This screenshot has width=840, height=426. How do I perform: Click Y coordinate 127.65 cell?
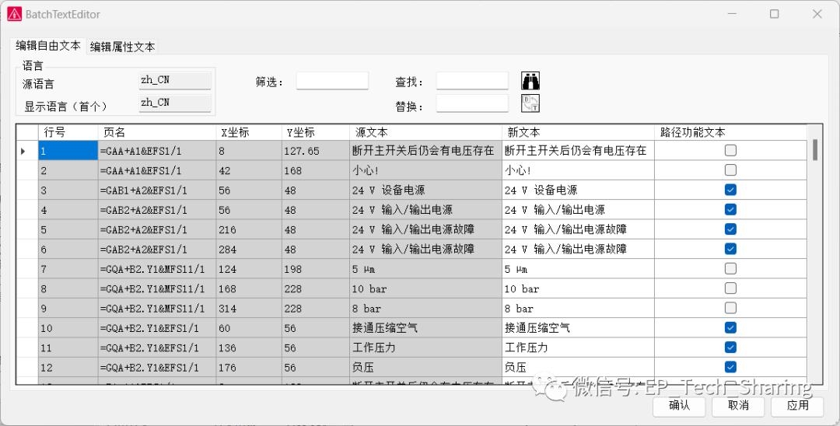[x=316, y=151]
